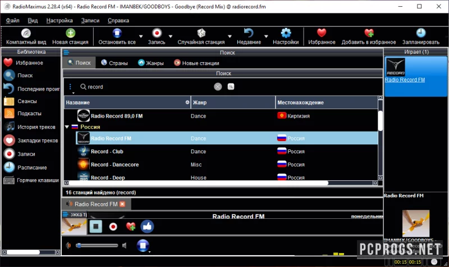The height and width of the screenshot is (267, 449).
Task: Open Сеансы in the library sidebar
Action: pyautogui.click(x=20, y=101)
